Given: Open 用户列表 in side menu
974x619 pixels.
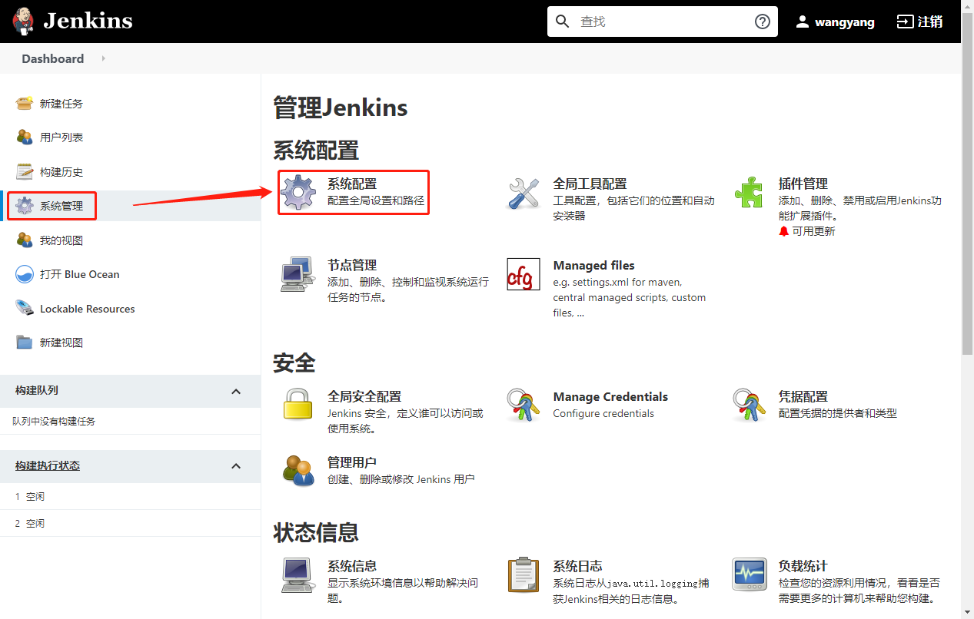Looking at the screenshot, I should (61, 137).
